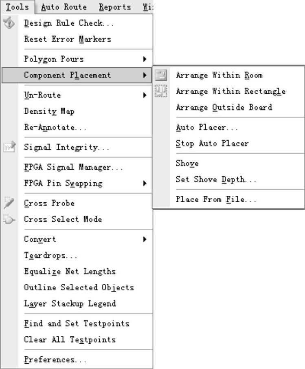Open the Auto Route menu
Viewport: 305px width, 369px height.
coord(64,7)
